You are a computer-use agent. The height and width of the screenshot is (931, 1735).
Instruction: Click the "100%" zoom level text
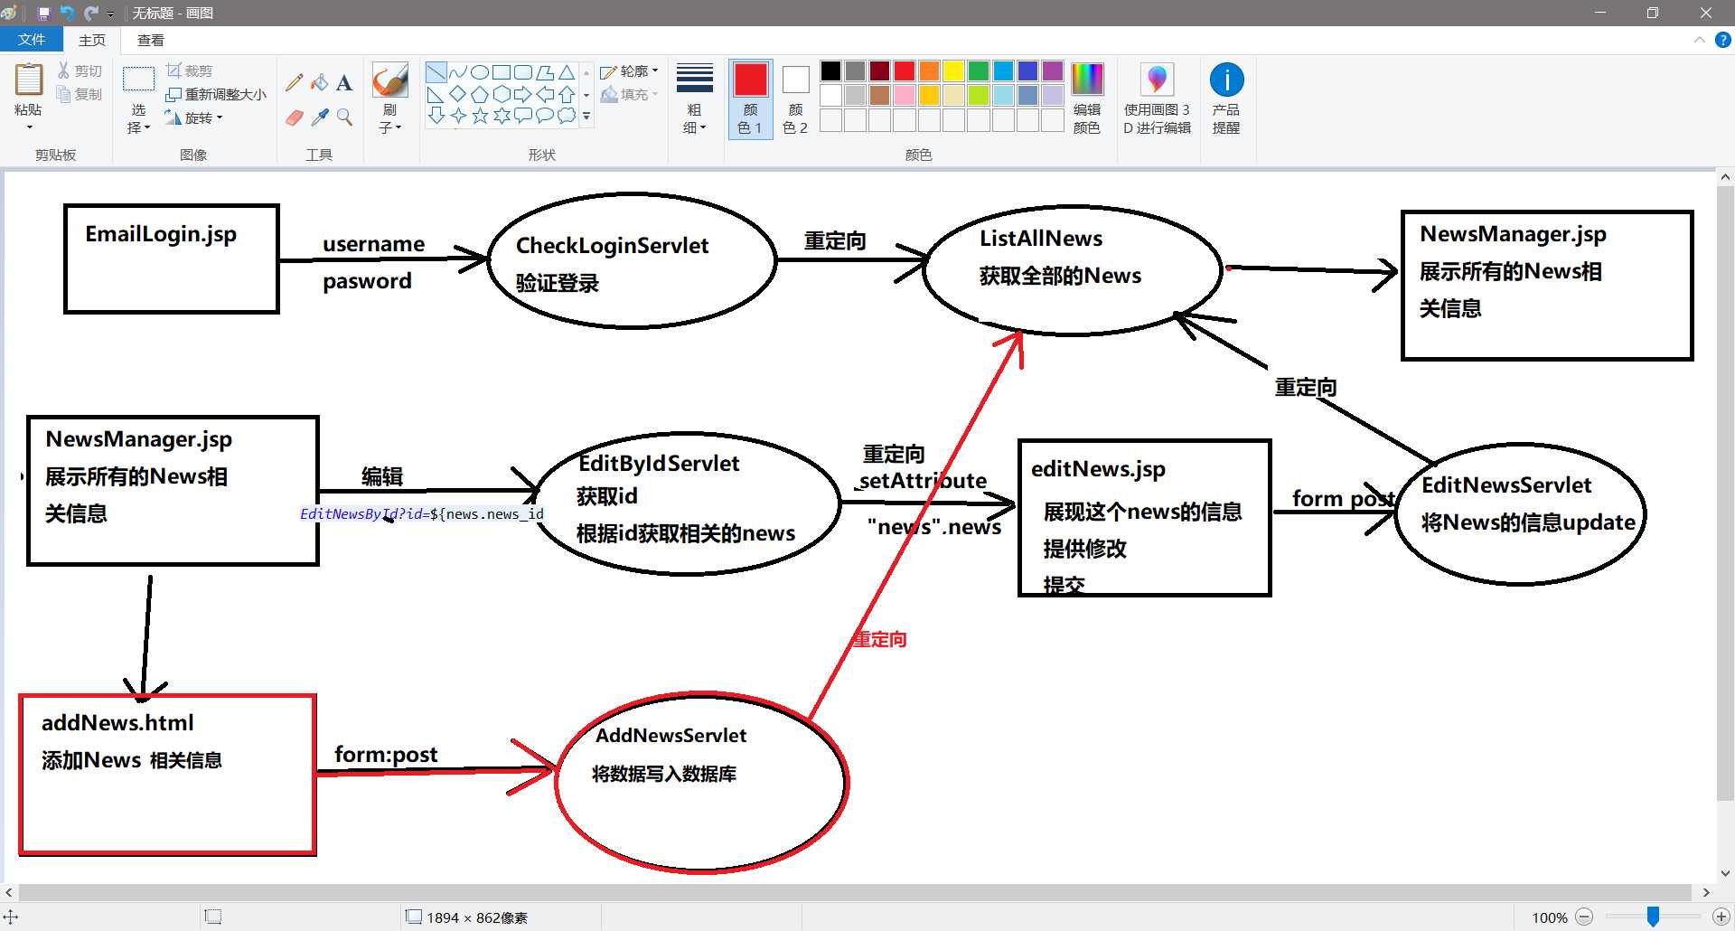(x=1549, y=917)
